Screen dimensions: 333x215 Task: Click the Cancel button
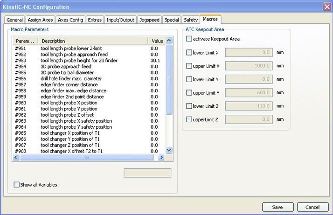click(x=312, y=207)
